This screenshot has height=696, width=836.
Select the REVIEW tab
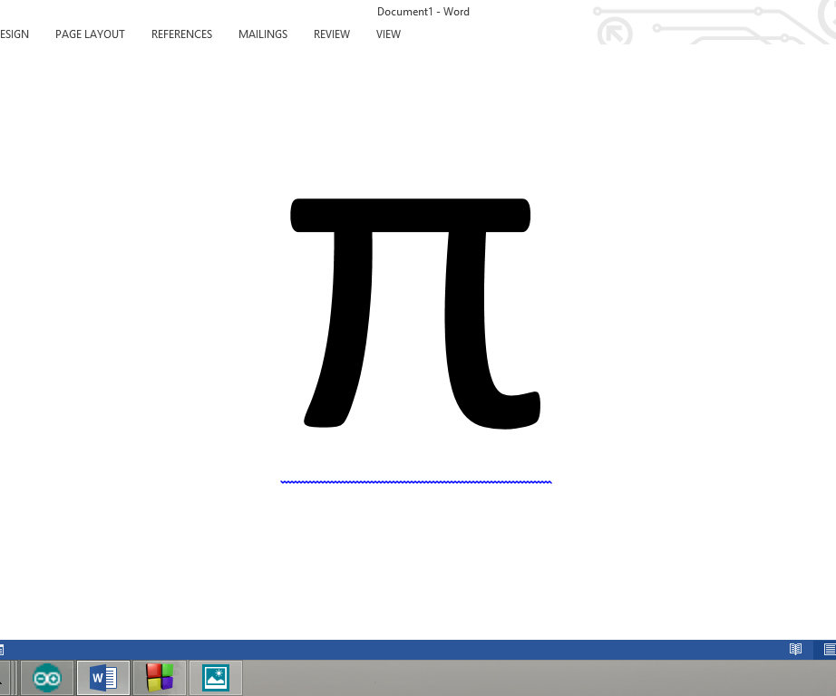[x=331, y=34]
